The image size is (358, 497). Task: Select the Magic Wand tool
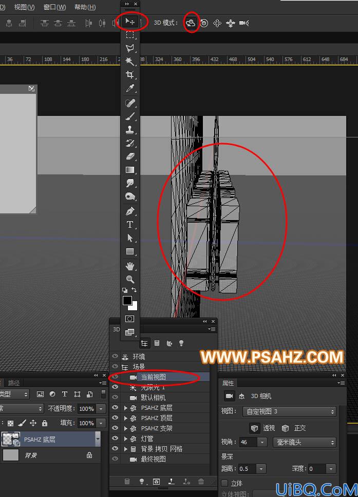point(130,61)
